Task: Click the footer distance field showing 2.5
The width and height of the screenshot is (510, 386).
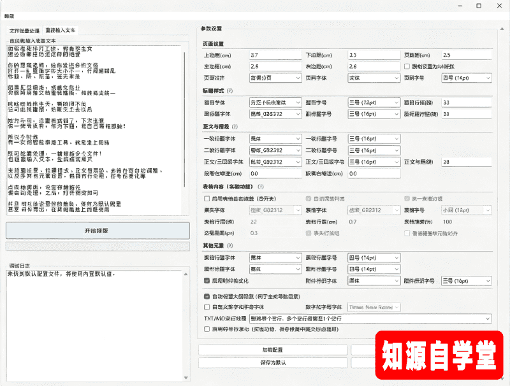Action: (467, 55)
